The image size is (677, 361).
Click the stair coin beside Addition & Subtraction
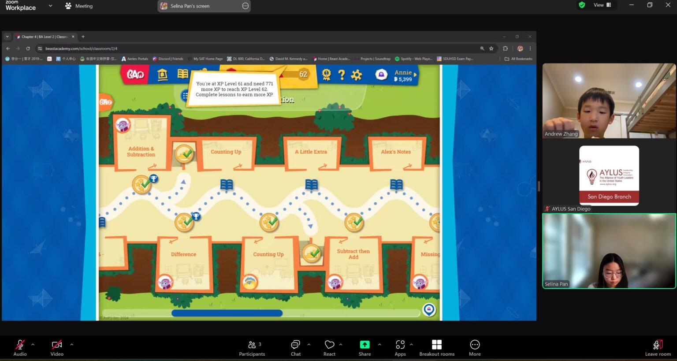(x=184, y=154)
